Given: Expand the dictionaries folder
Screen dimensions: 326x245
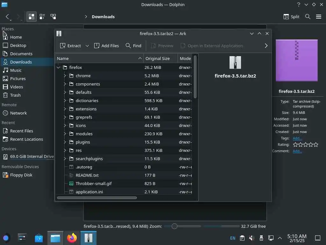Looking at the screenshot, I should point(65,100).
